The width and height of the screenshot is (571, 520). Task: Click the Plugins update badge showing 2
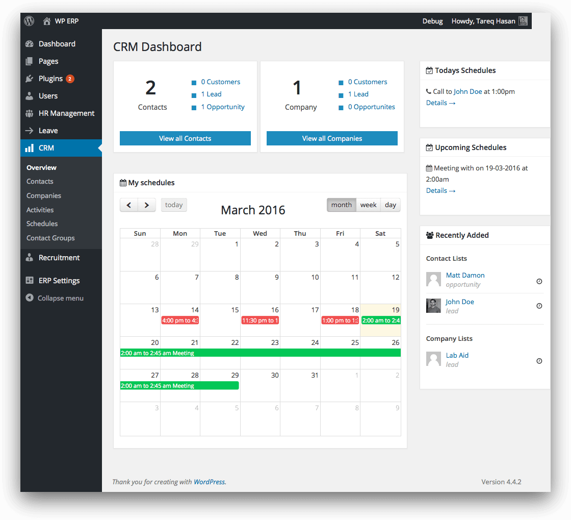[70, 79]
